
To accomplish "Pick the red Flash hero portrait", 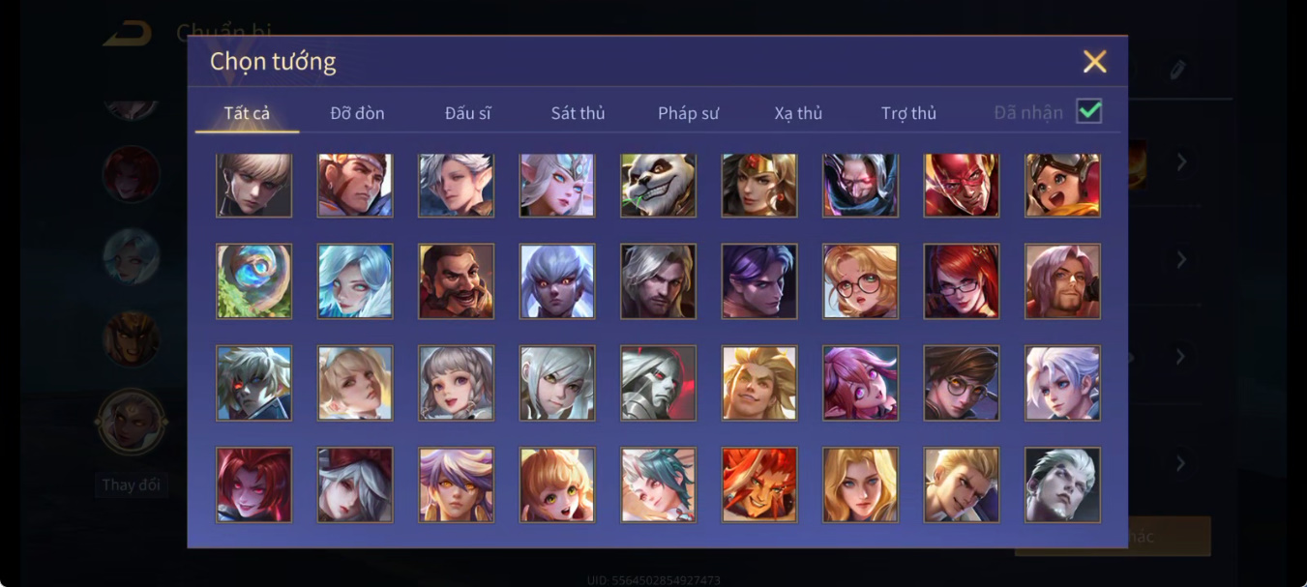I will click(x=962, y=185).
